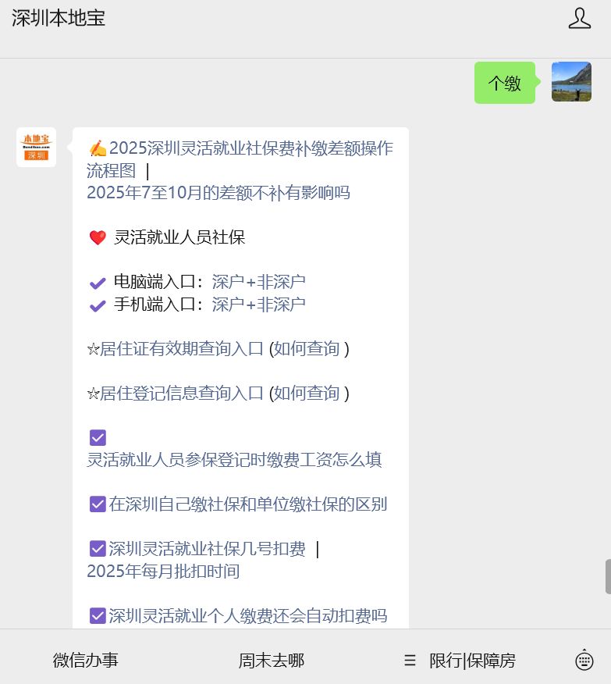Click the chat scrollbar thumb on right edge
This screenshot has width=611, height=684.
[607, 576]
